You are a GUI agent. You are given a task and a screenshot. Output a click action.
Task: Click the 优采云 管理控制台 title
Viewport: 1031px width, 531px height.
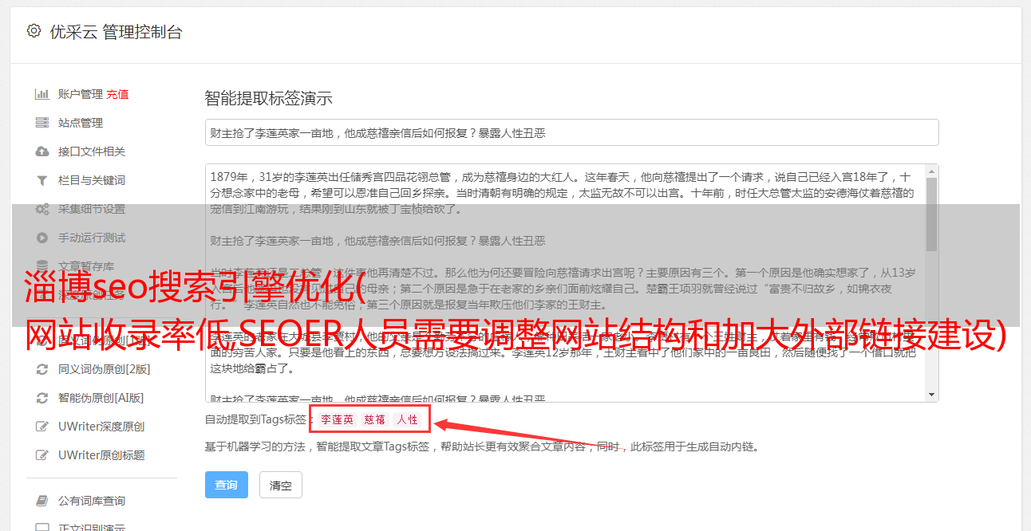116,32
